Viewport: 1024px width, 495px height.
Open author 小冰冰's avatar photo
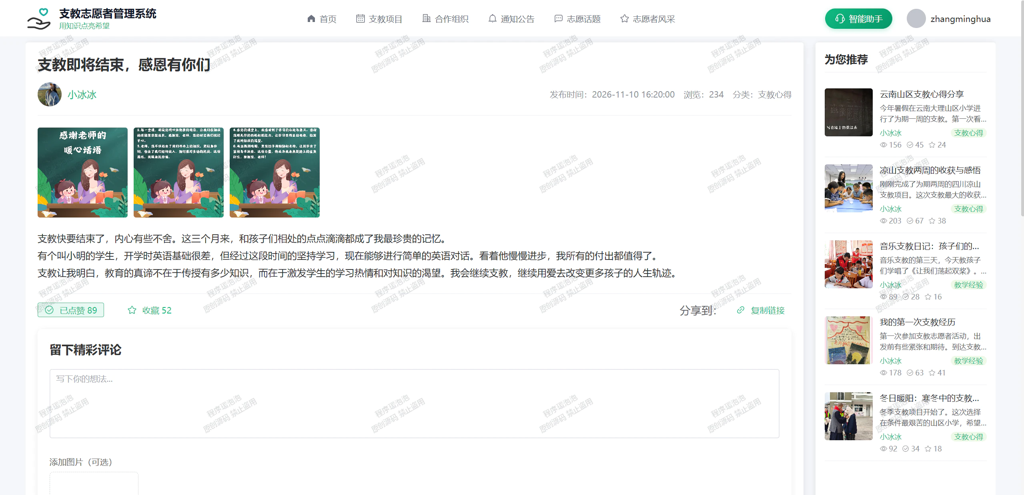click(x=50, y=94)
